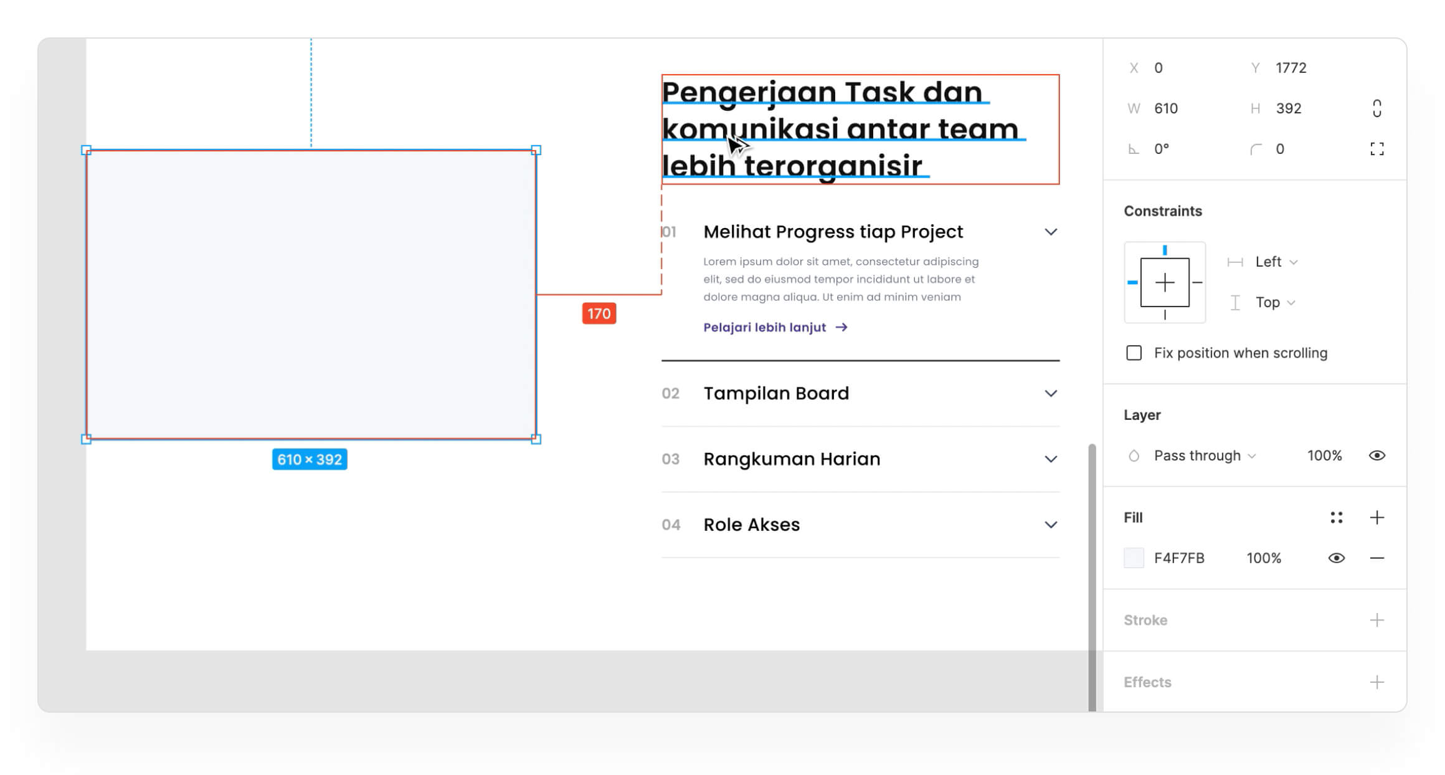
Task: Click the constrain proportions link icon
Action: point(1376,108)
